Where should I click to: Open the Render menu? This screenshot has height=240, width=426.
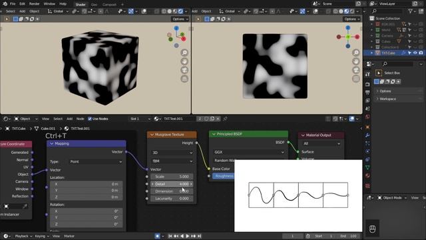[x=34, y=4]
